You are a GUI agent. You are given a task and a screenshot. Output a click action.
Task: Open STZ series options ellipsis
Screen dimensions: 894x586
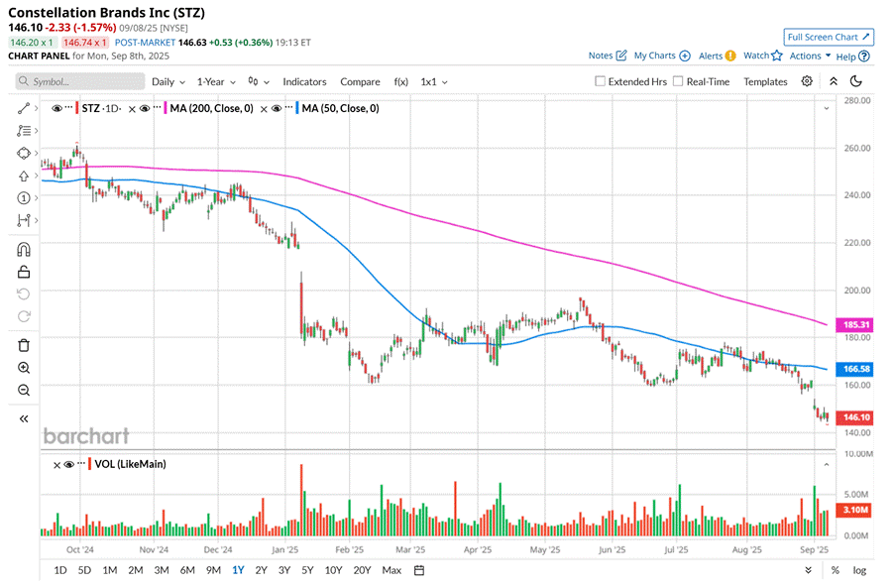(x=67, y=108)
